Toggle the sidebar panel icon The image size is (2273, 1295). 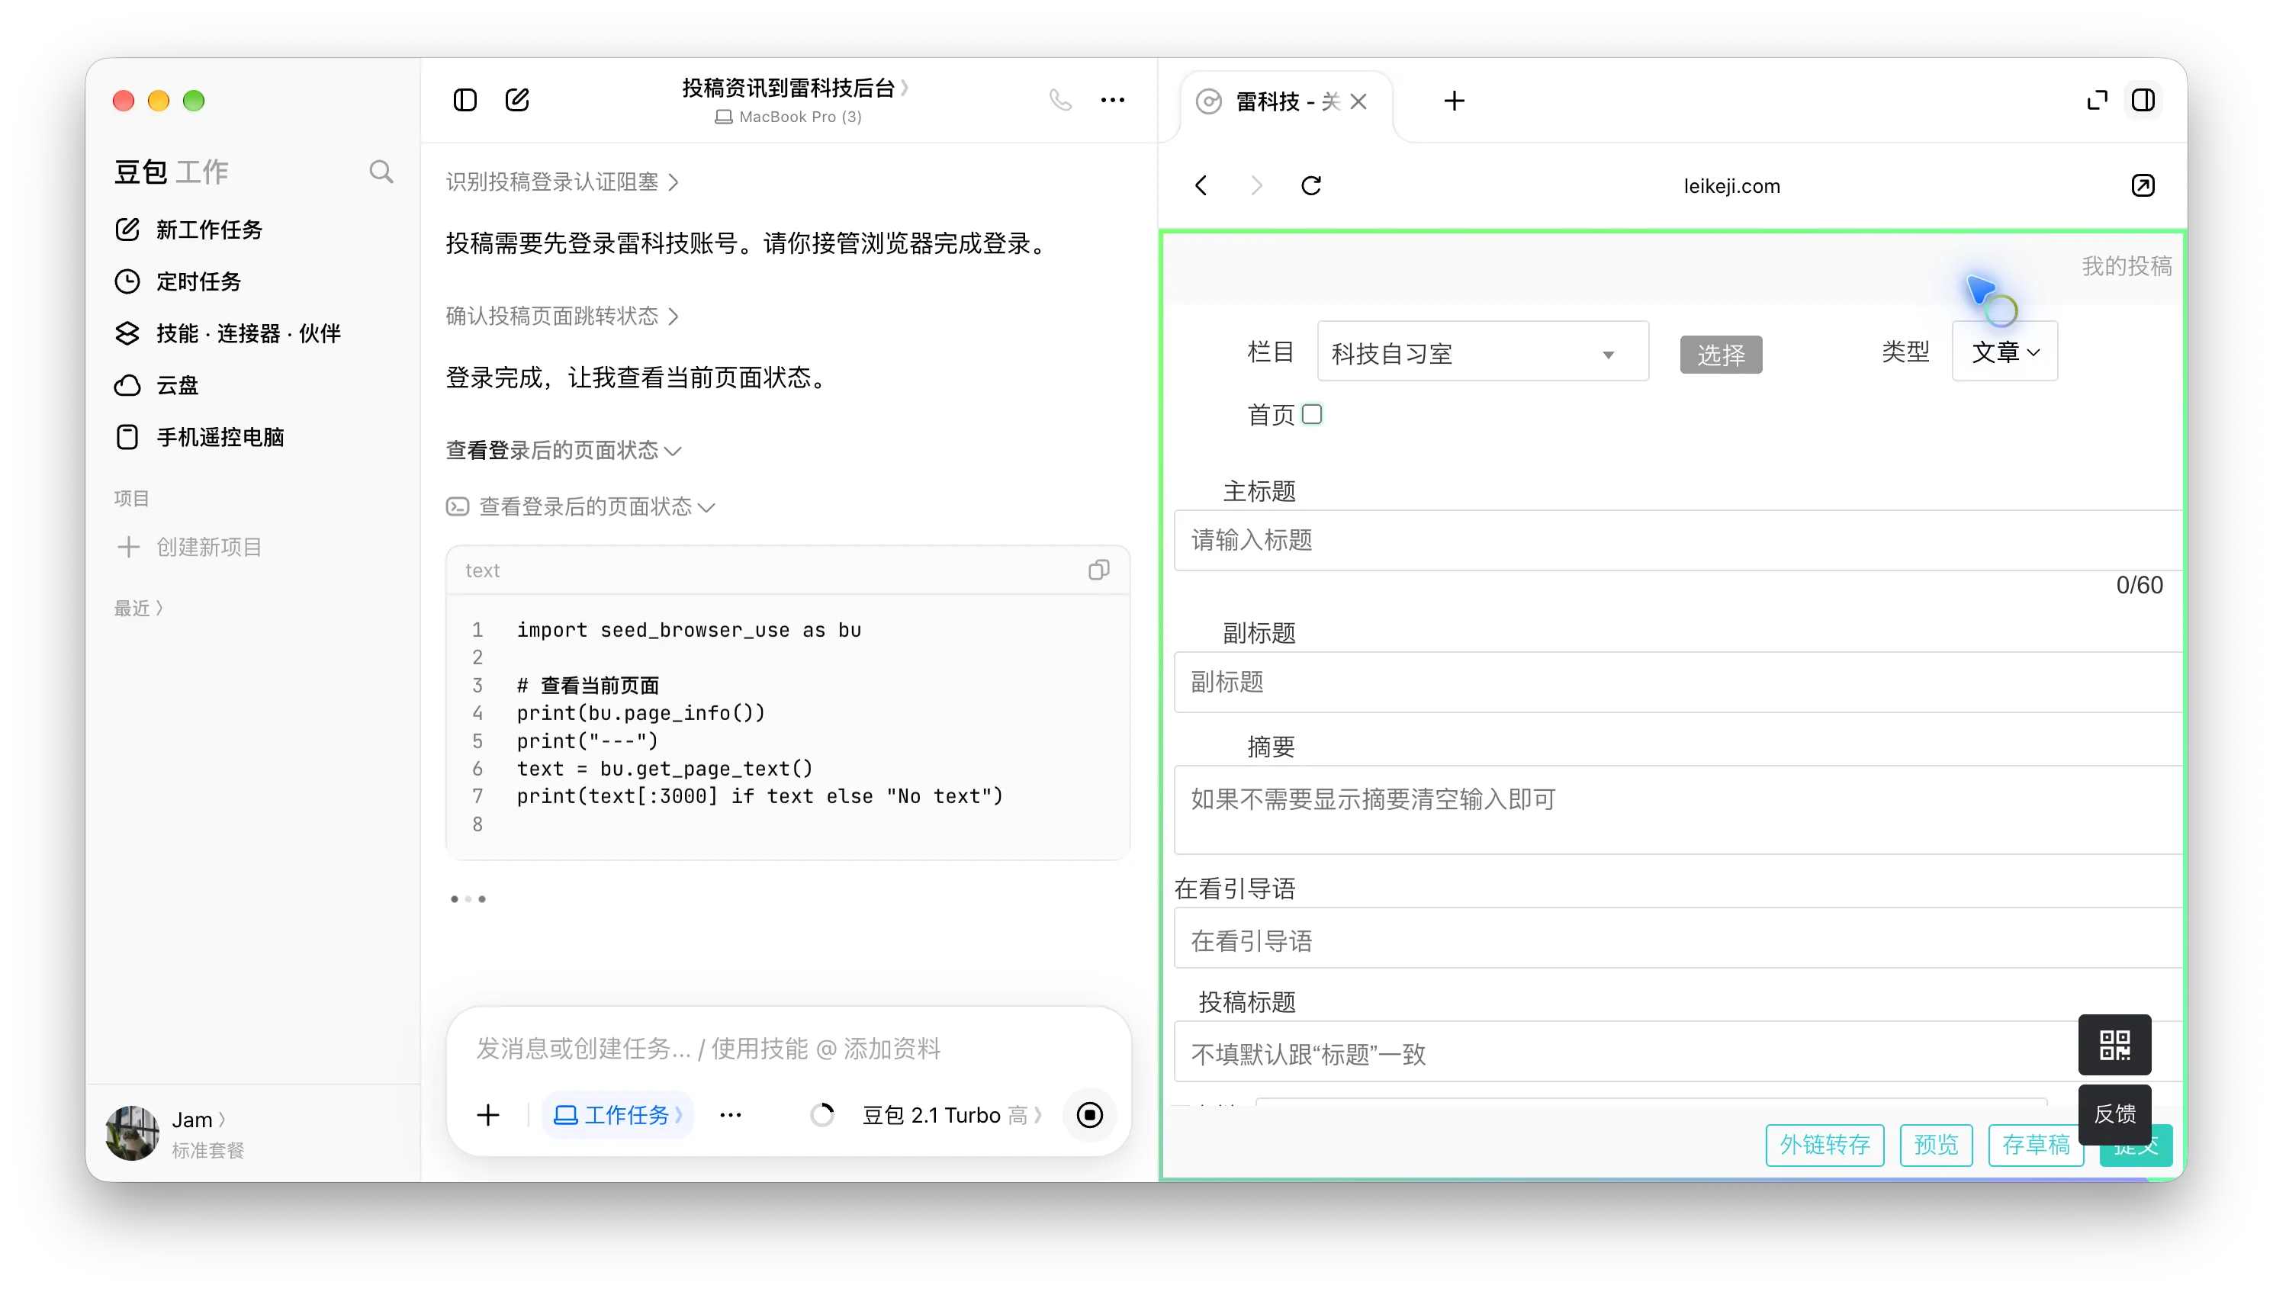[465, 100]
